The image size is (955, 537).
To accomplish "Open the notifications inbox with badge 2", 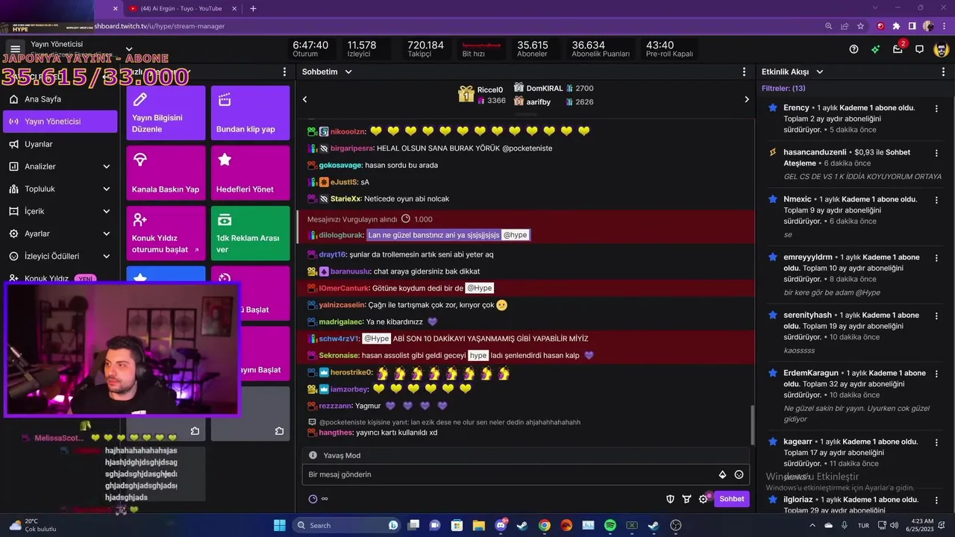I will [x=898, y=49].
